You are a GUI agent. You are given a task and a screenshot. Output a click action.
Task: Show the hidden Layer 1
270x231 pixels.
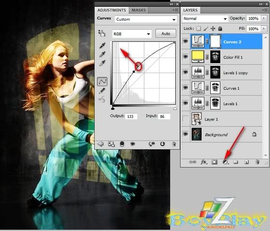[x=185, y=118]
